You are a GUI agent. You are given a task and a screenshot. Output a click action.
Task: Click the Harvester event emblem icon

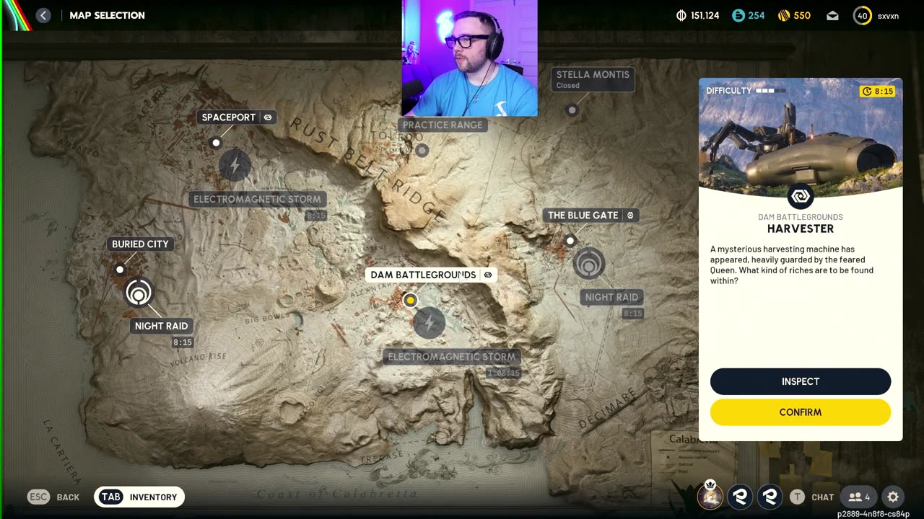coord(801,196)
